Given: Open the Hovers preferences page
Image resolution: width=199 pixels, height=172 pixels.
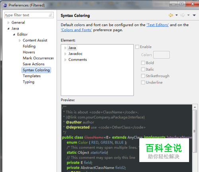Looking at the screenshot, I should coord(29,52).
